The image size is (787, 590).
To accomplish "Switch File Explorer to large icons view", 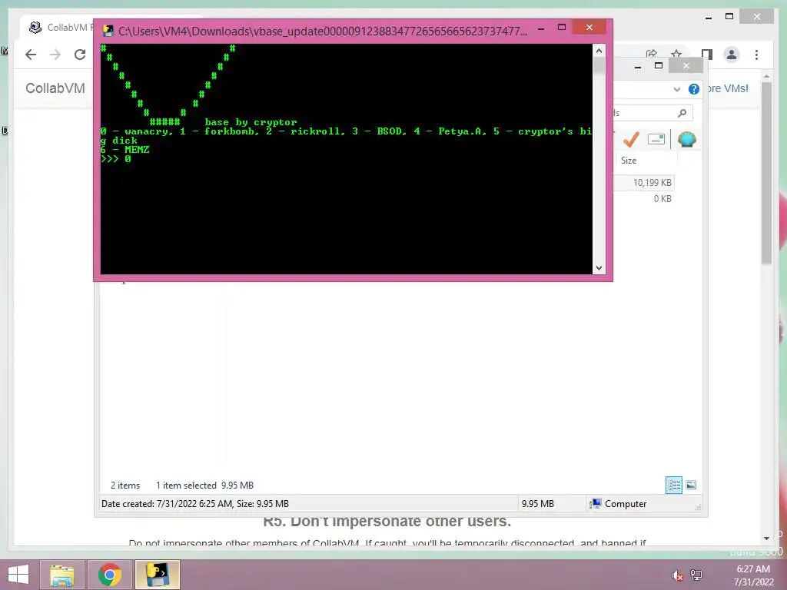I will (691, 486).
